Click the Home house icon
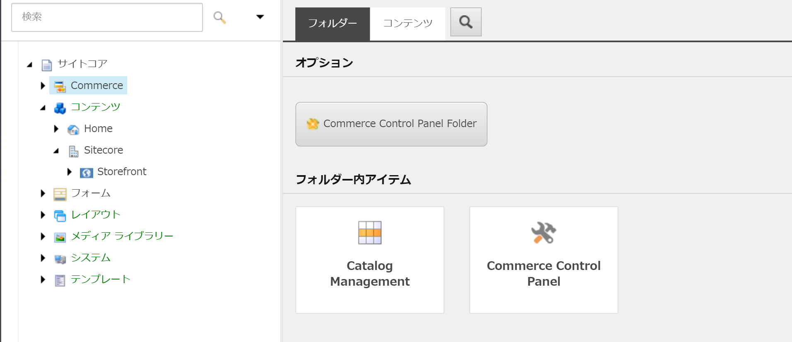The width and height of the screenshot is (792, 342). click(x=73, y=130)
